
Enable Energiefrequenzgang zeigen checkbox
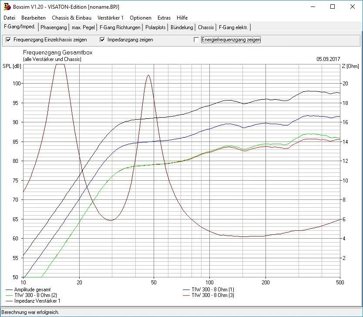[x=197, y=40]
